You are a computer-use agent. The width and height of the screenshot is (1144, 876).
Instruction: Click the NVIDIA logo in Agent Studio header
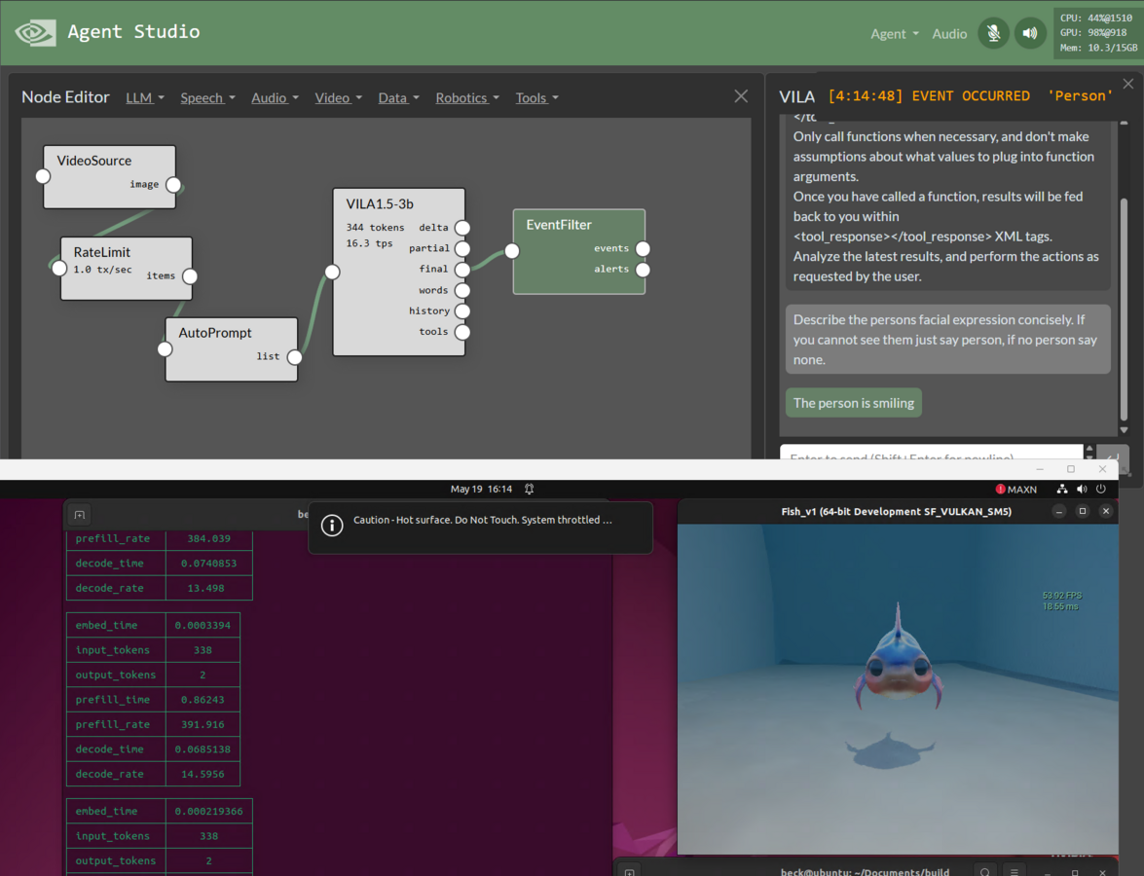coord(35,32)
